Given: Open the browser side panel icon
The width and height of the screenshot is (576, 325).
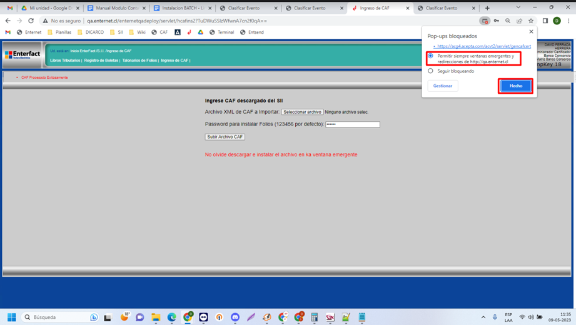Looking at the screenshot, I should coord(545,21).
